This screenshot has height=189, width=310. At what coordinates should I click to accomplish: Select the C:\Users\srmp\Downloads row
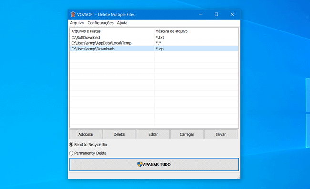point(154,49)
